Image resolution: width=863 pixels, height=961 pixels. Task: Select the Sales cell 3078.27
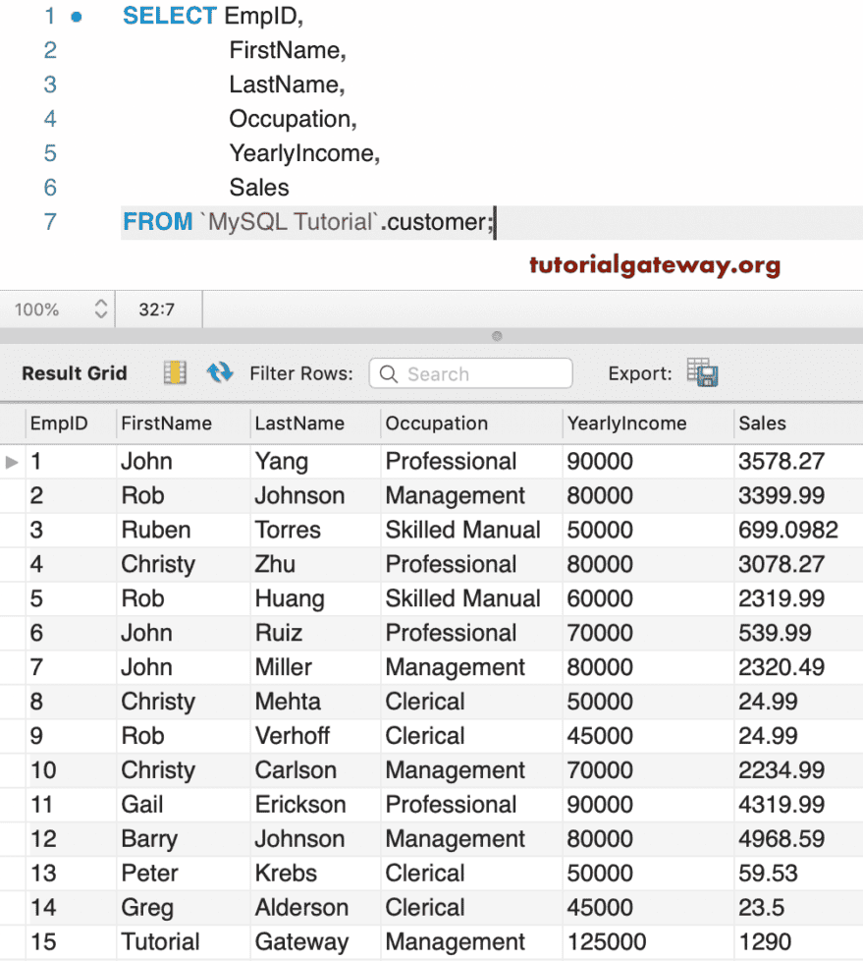pos(798,564)
